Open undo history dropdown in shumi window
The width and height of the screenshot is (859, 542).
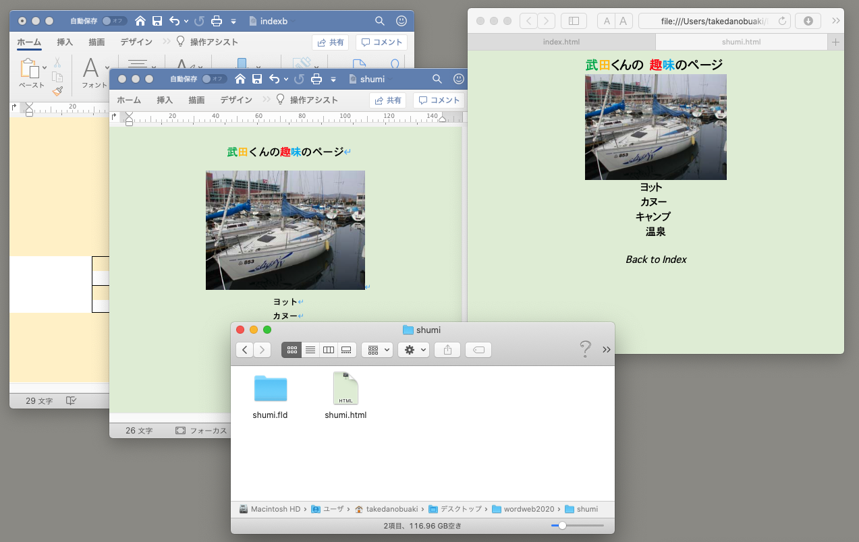coord(286,80)
